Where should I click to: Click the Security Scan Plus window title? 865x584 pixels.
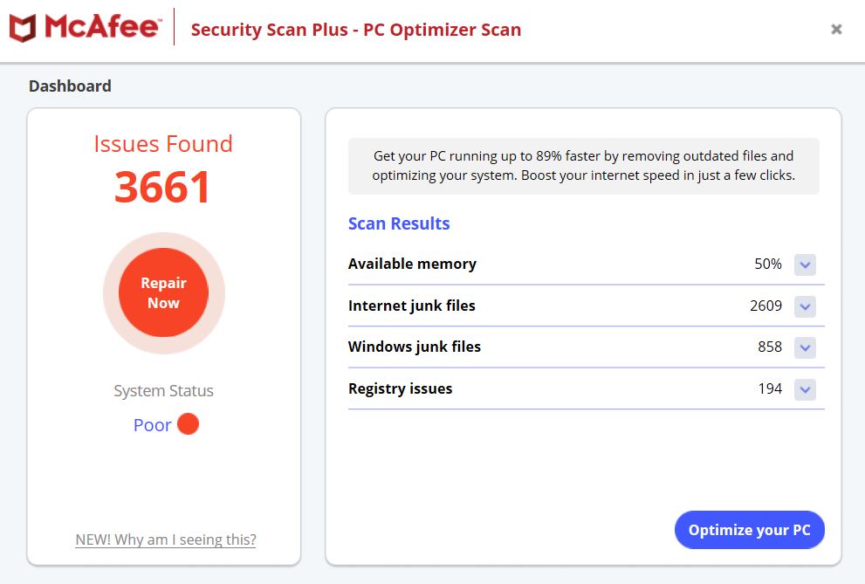[x=356, y=30]
